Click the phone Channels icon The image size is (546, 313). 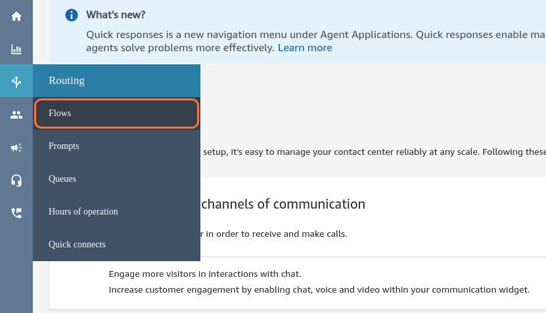[x=16, y=213]
